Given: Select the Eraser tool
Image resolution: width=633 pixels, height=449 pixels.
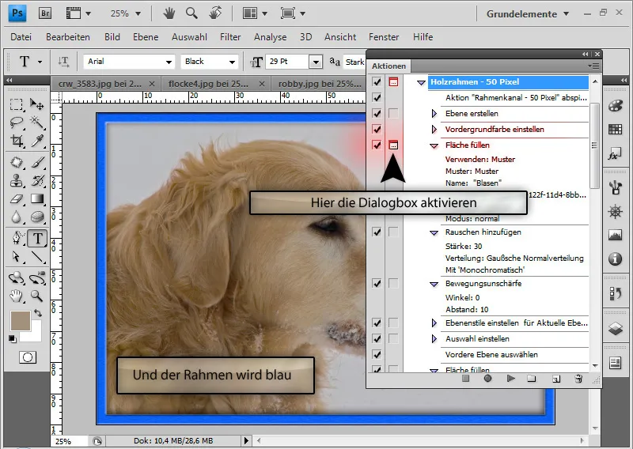Looking at the screenshot, I should pyautogui.click(x=16, y=198).
